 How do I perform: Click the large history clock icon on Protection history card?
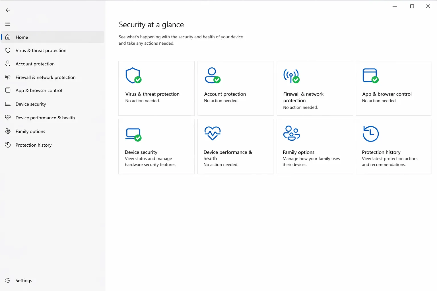[371, 134]
